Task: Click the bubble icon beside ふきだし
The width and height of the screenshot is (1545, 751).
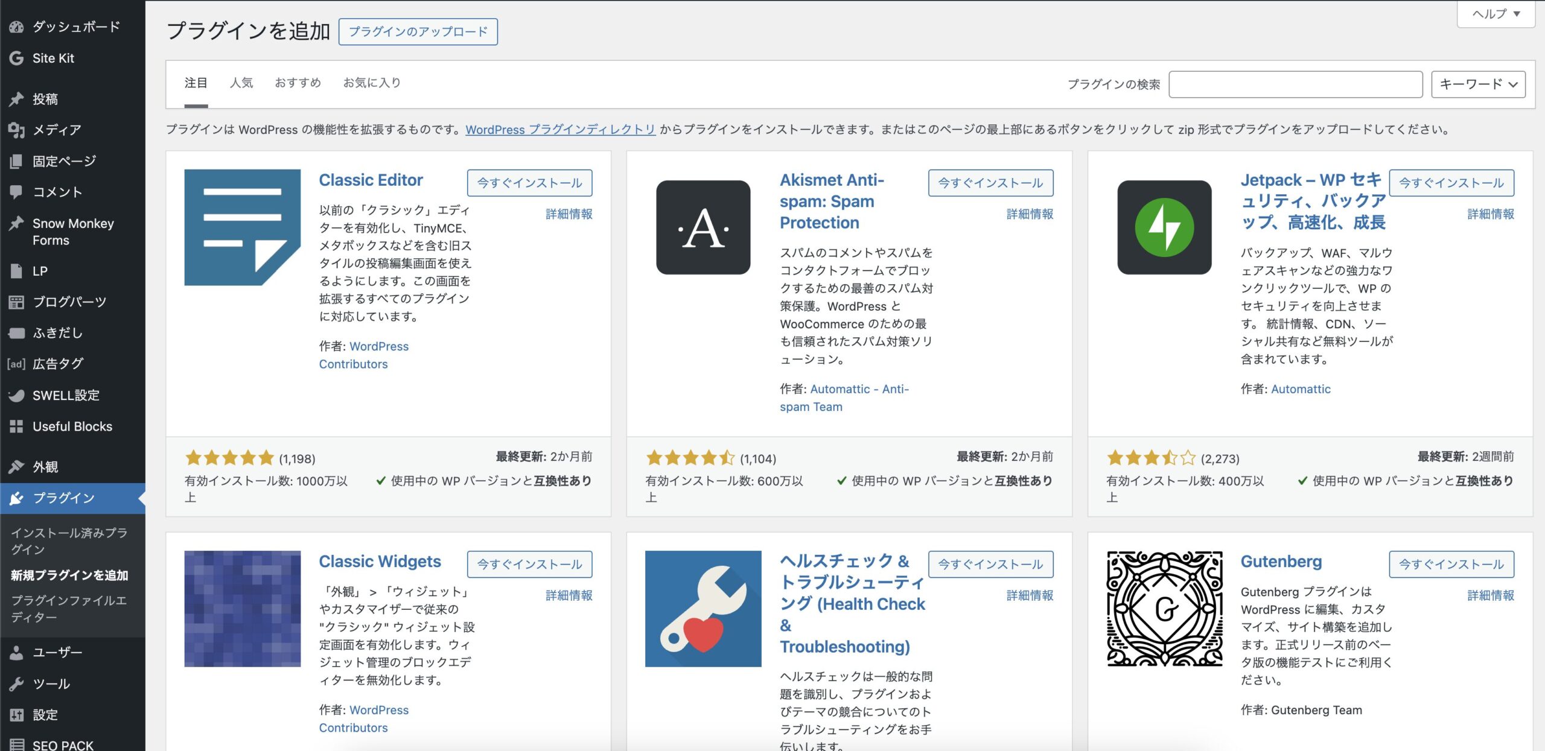Action: pyautogui.click(x=16, y=333)
